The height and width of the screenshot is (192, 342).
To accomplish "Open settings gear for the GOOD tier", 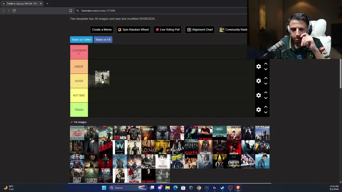I will pos(258,81).
